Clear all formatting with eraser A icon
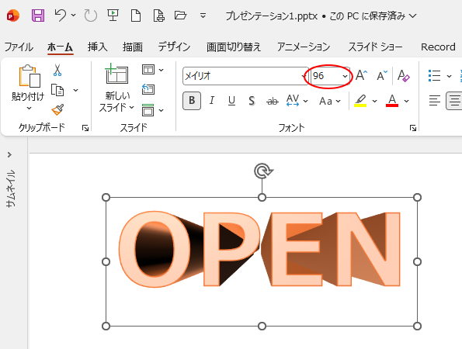Image resolution: width=462 pixels, height=349 pixels. 403,76
